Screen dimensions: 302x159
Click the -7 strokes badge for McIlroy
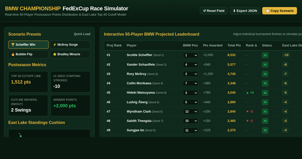point(285,74)
